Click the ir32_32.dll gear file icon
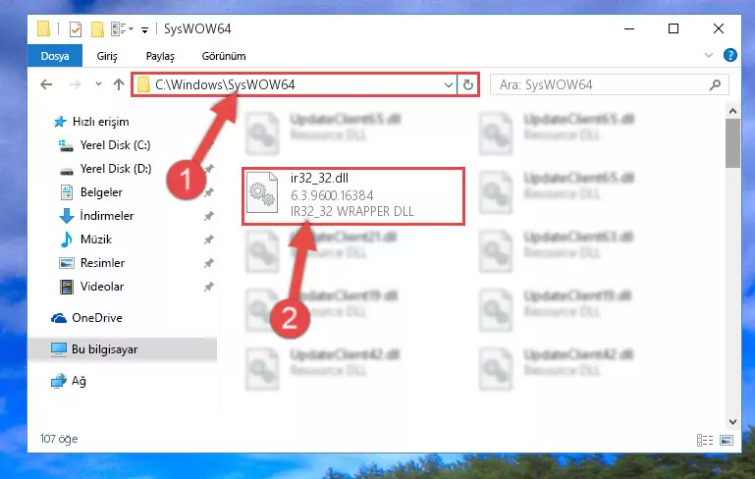The height and width of the screenshot is (479, 755). 262,192
